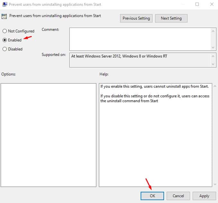Click the 'Help:' label
Viewport: 218px width, 203px height.
click(x=104, y=74)
